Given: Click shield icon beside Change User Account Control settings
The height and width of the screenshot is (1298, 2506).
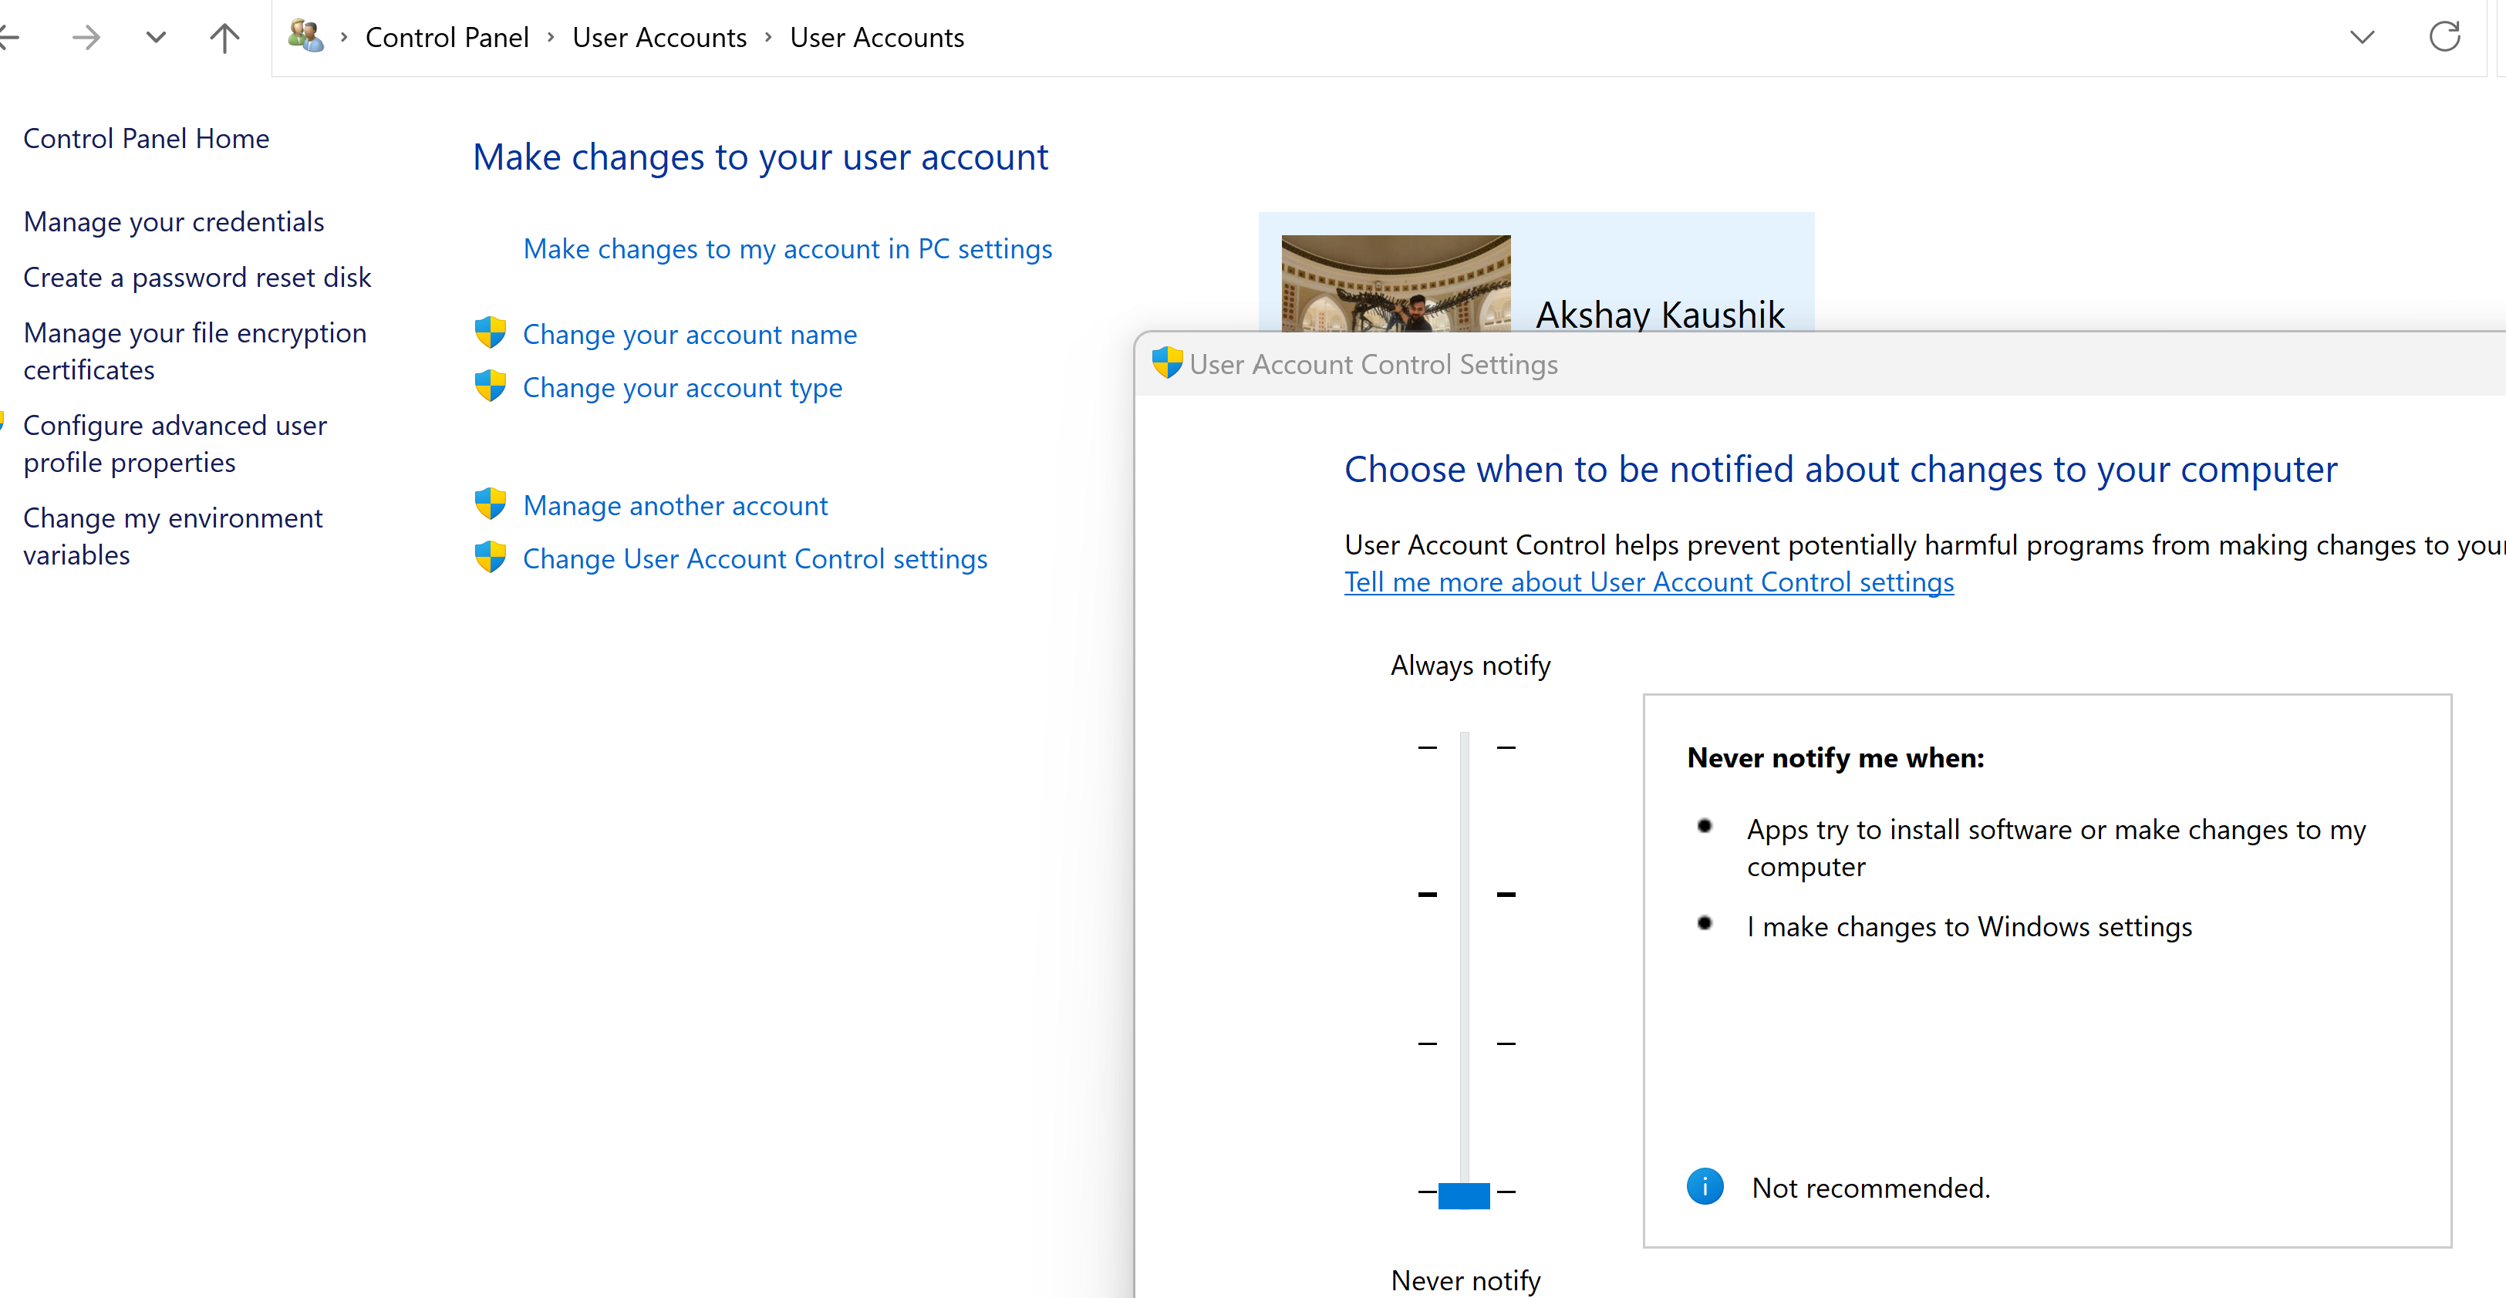Looking at the screenshot, I should (x=491, y=558).
